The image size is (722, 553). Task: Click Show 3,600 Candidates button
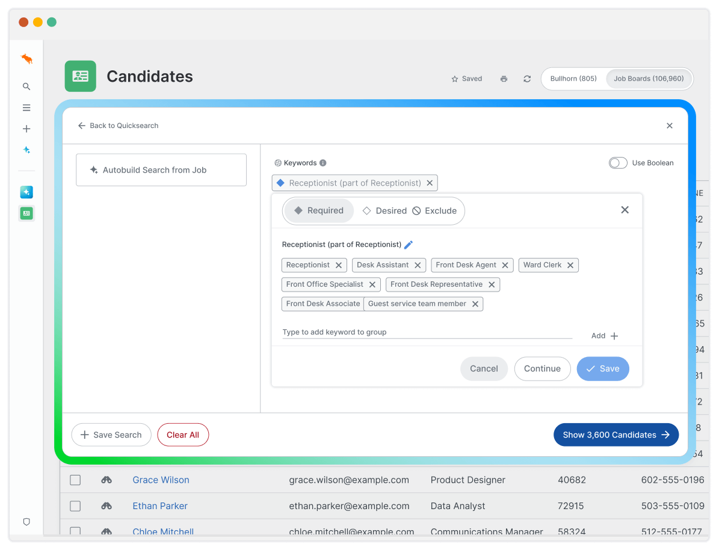(x=616, y=435)
